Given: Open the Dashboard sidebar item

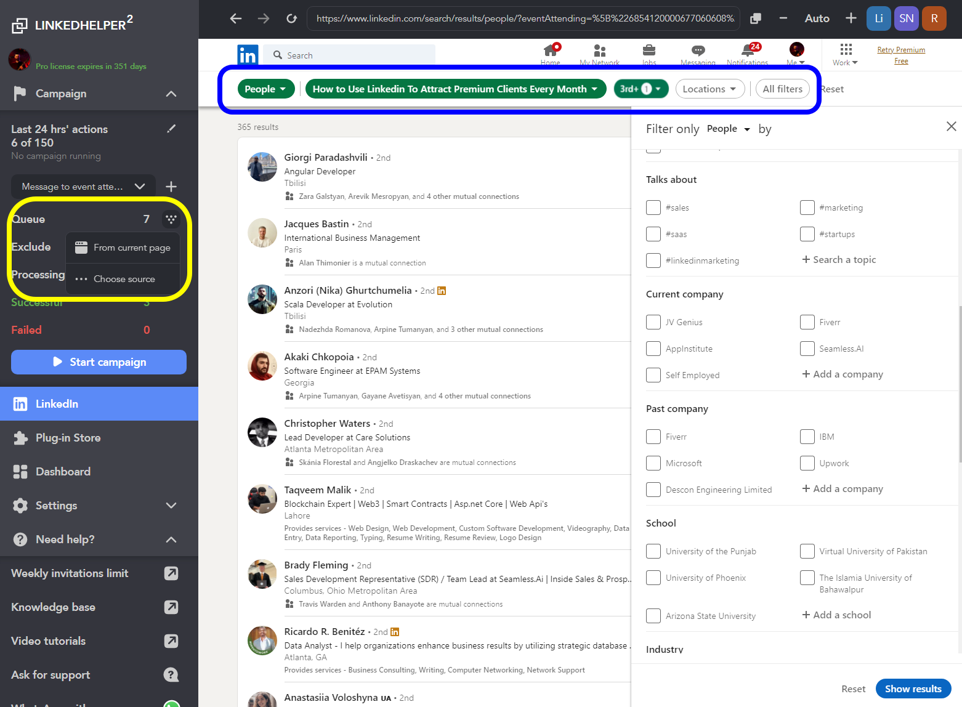Looking at the screenshot, I should 99,472.
